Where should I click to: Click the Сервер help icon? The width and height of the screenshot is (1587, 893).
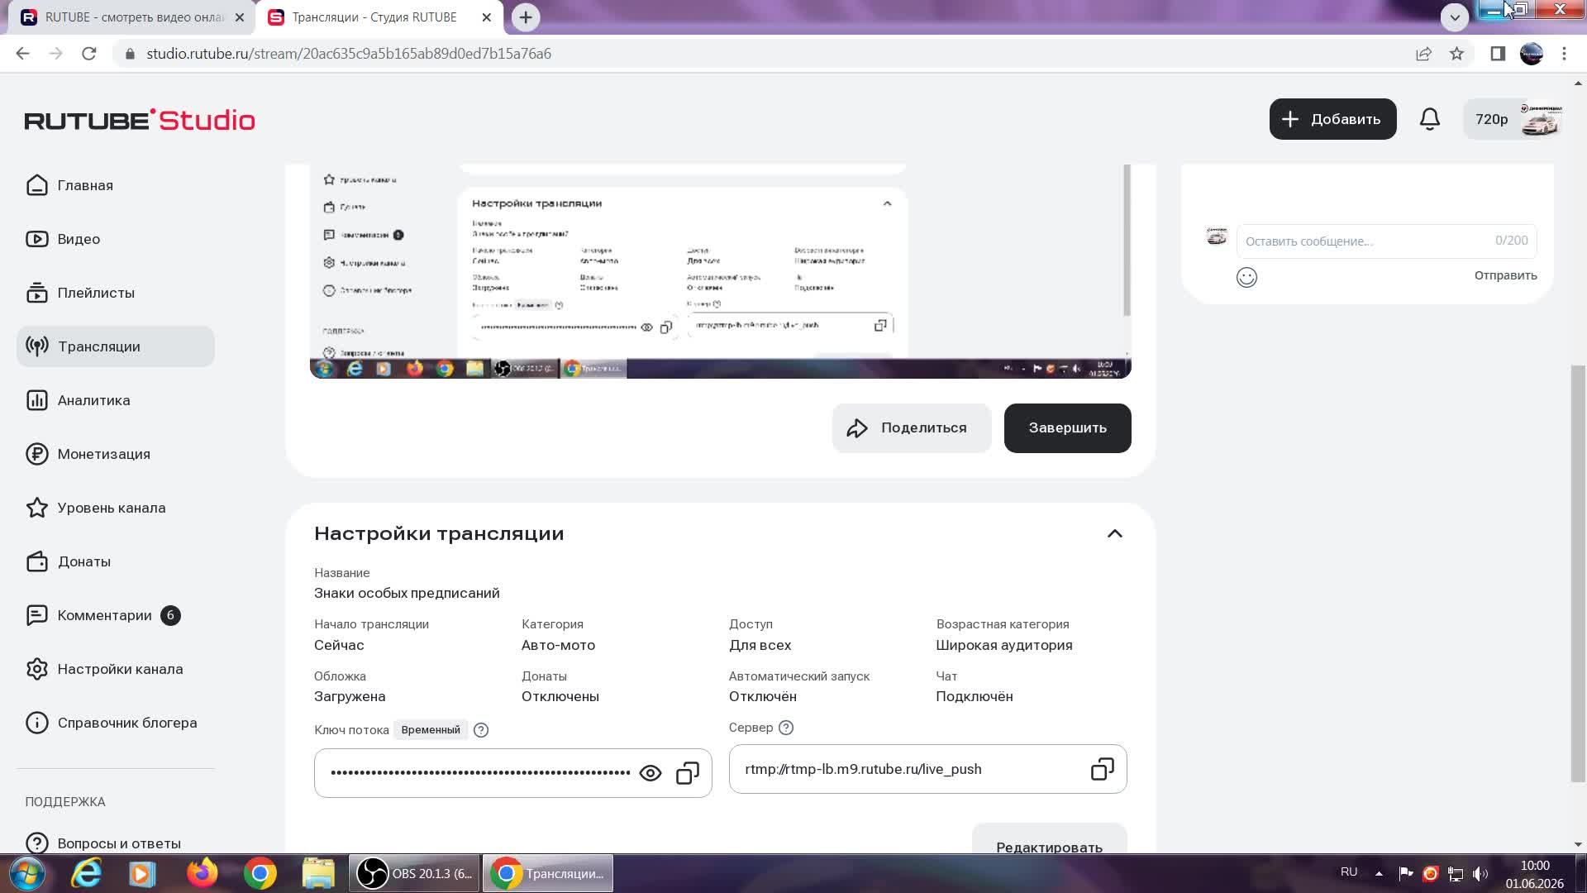(786, 728)
